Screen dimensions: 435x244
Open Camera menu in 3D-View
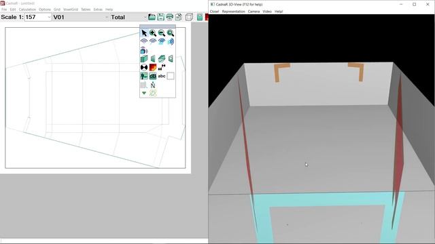[x=254, y=12]
